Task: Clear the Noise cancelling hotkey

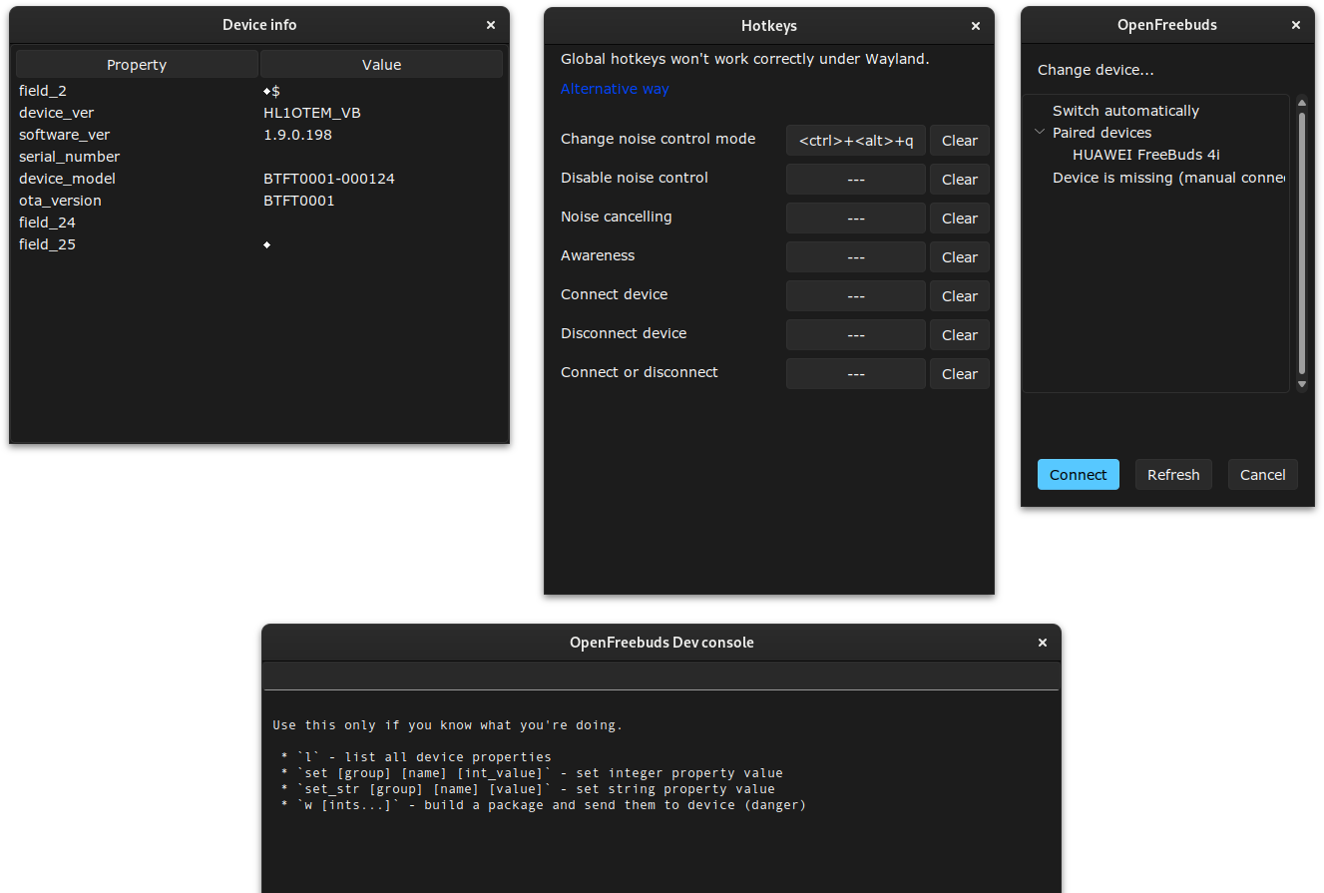Action: 960,219
